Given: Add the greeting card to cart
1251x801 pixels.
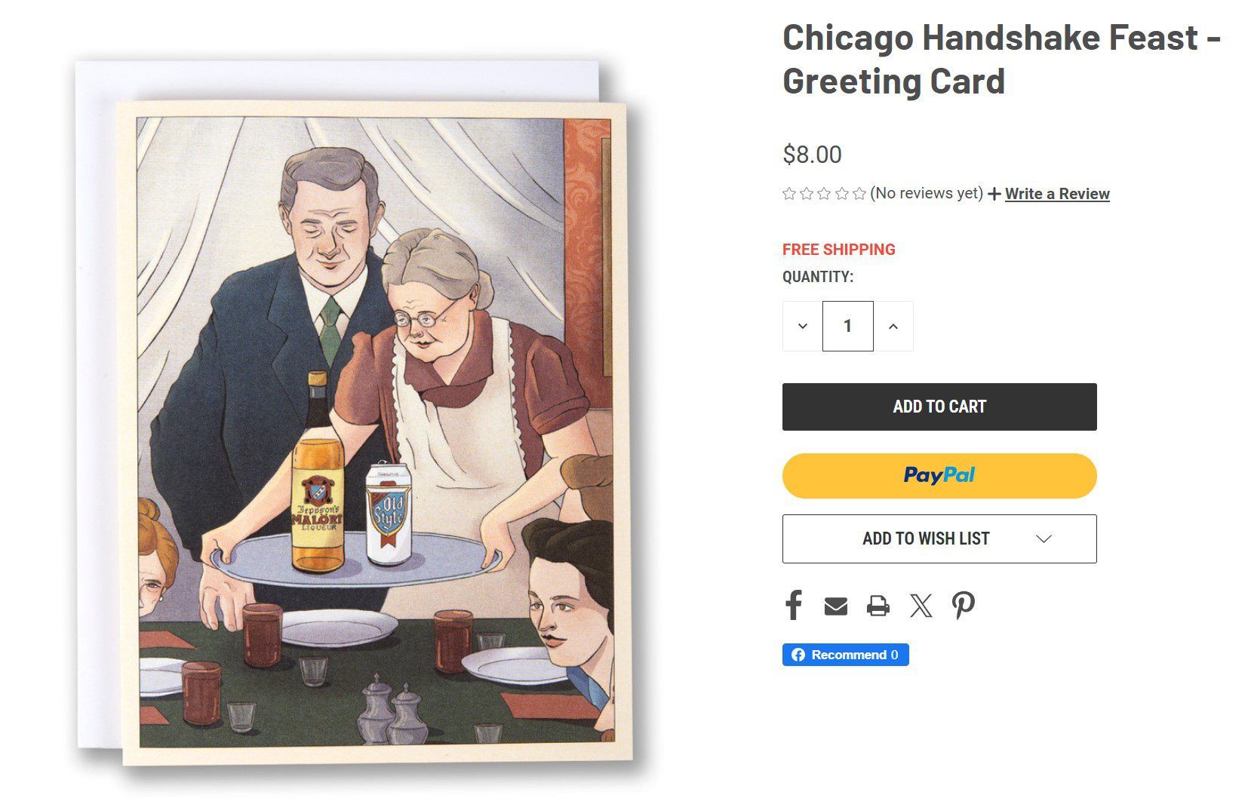Looking at the screenshot, I should [x=939, y=407].
